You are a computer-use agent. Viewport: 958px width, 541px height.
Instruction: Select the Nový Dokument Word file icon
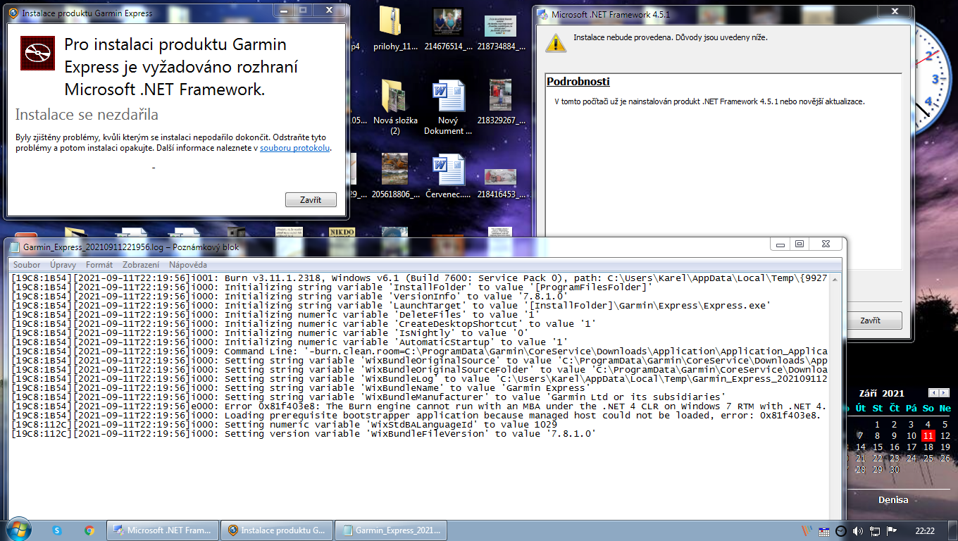pyautogui.click(x=447, y=107)
